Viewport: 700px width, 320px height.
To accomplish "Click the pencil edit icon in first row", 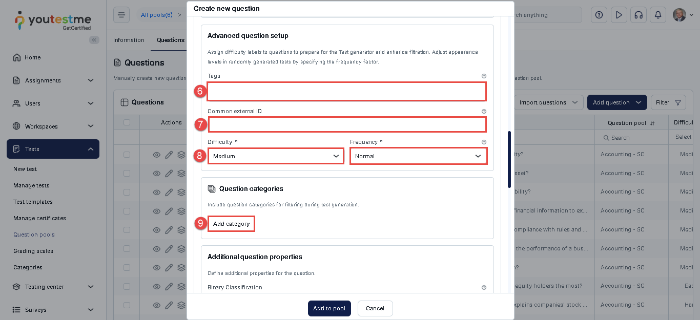I will click(x=169, y=154).
